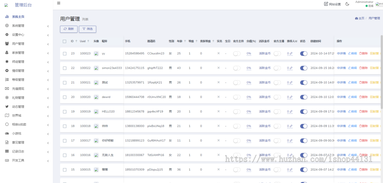This screenshot has width=383, height=183.
Task: Click heart icon beside 情侣管理
Action: tap(7, 70)
